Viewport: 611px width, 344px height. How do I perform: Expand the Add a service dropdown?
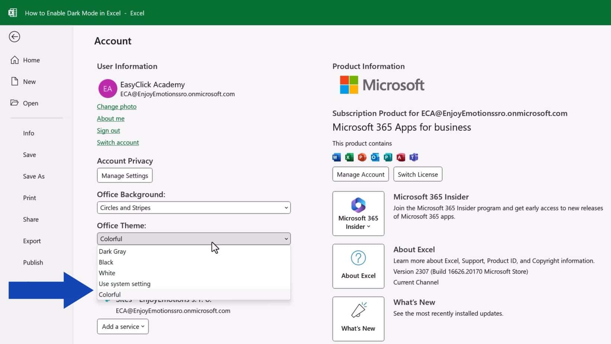coord(122,327)
